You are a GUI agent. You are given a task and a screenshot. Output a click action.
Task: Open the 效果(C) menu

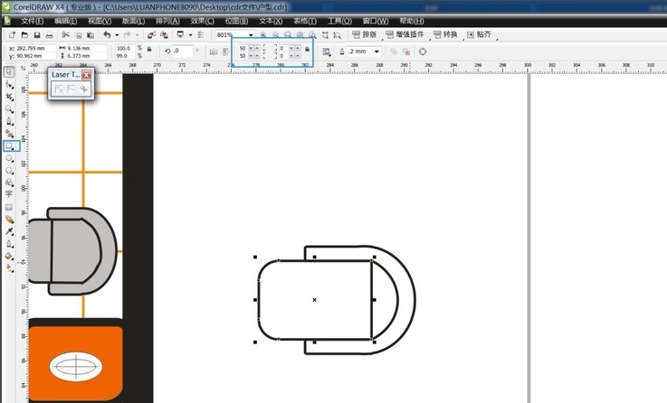click(x=203, y=20)
